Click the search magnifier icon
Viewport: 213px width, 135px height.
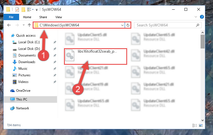(198, 25)
